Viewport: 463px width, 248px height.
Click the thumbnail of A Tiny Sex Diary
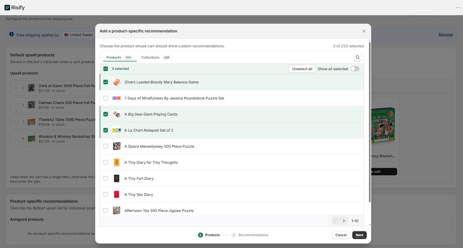pos(117,194)
